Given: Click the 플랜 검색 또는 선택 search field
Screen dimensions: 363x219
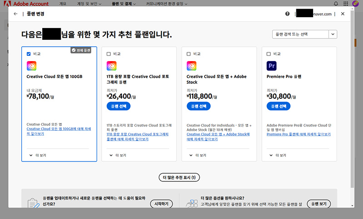Looking at the screenshot, I should (300, 34).
